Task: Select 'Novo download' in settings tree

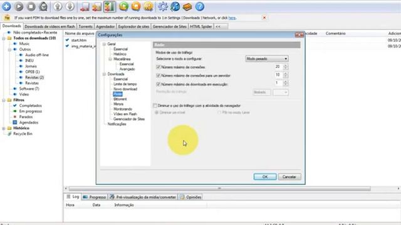Action: coord(125,89)
